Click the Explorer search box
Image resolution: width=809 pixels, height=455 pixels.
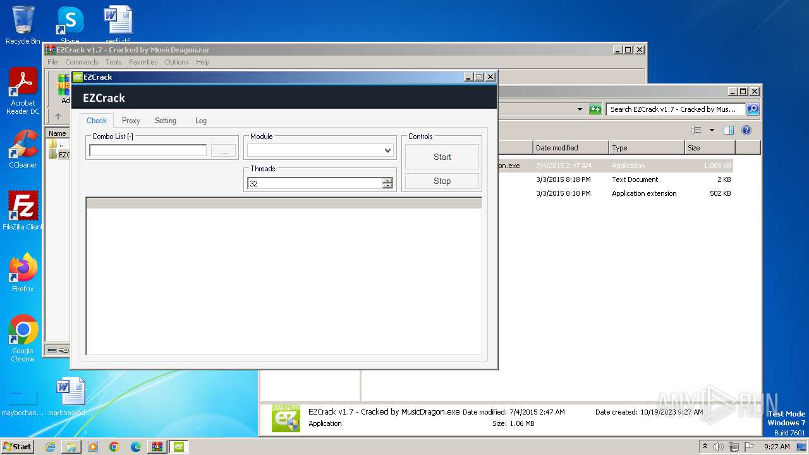[676, 109]
